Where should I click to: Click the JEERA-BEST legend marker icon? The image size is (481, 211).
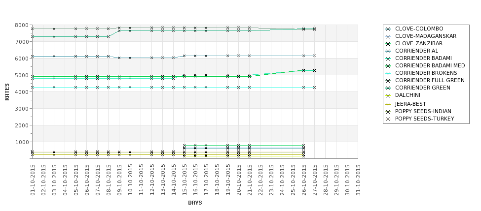coord(388,104)
